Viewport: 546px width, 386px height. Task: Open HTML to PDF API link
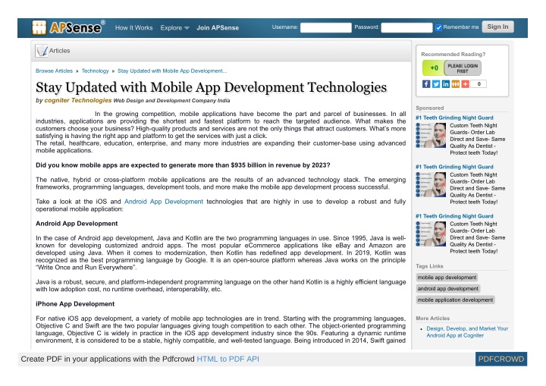[227, 359]
